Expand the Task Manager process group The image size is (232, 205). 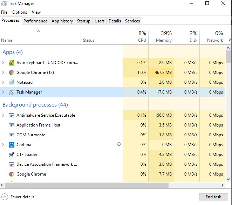[3, 92]
